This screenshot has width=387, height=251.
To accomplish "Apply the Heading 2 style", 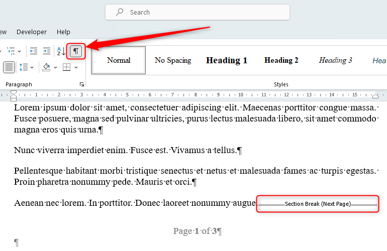I will (281, 60).
